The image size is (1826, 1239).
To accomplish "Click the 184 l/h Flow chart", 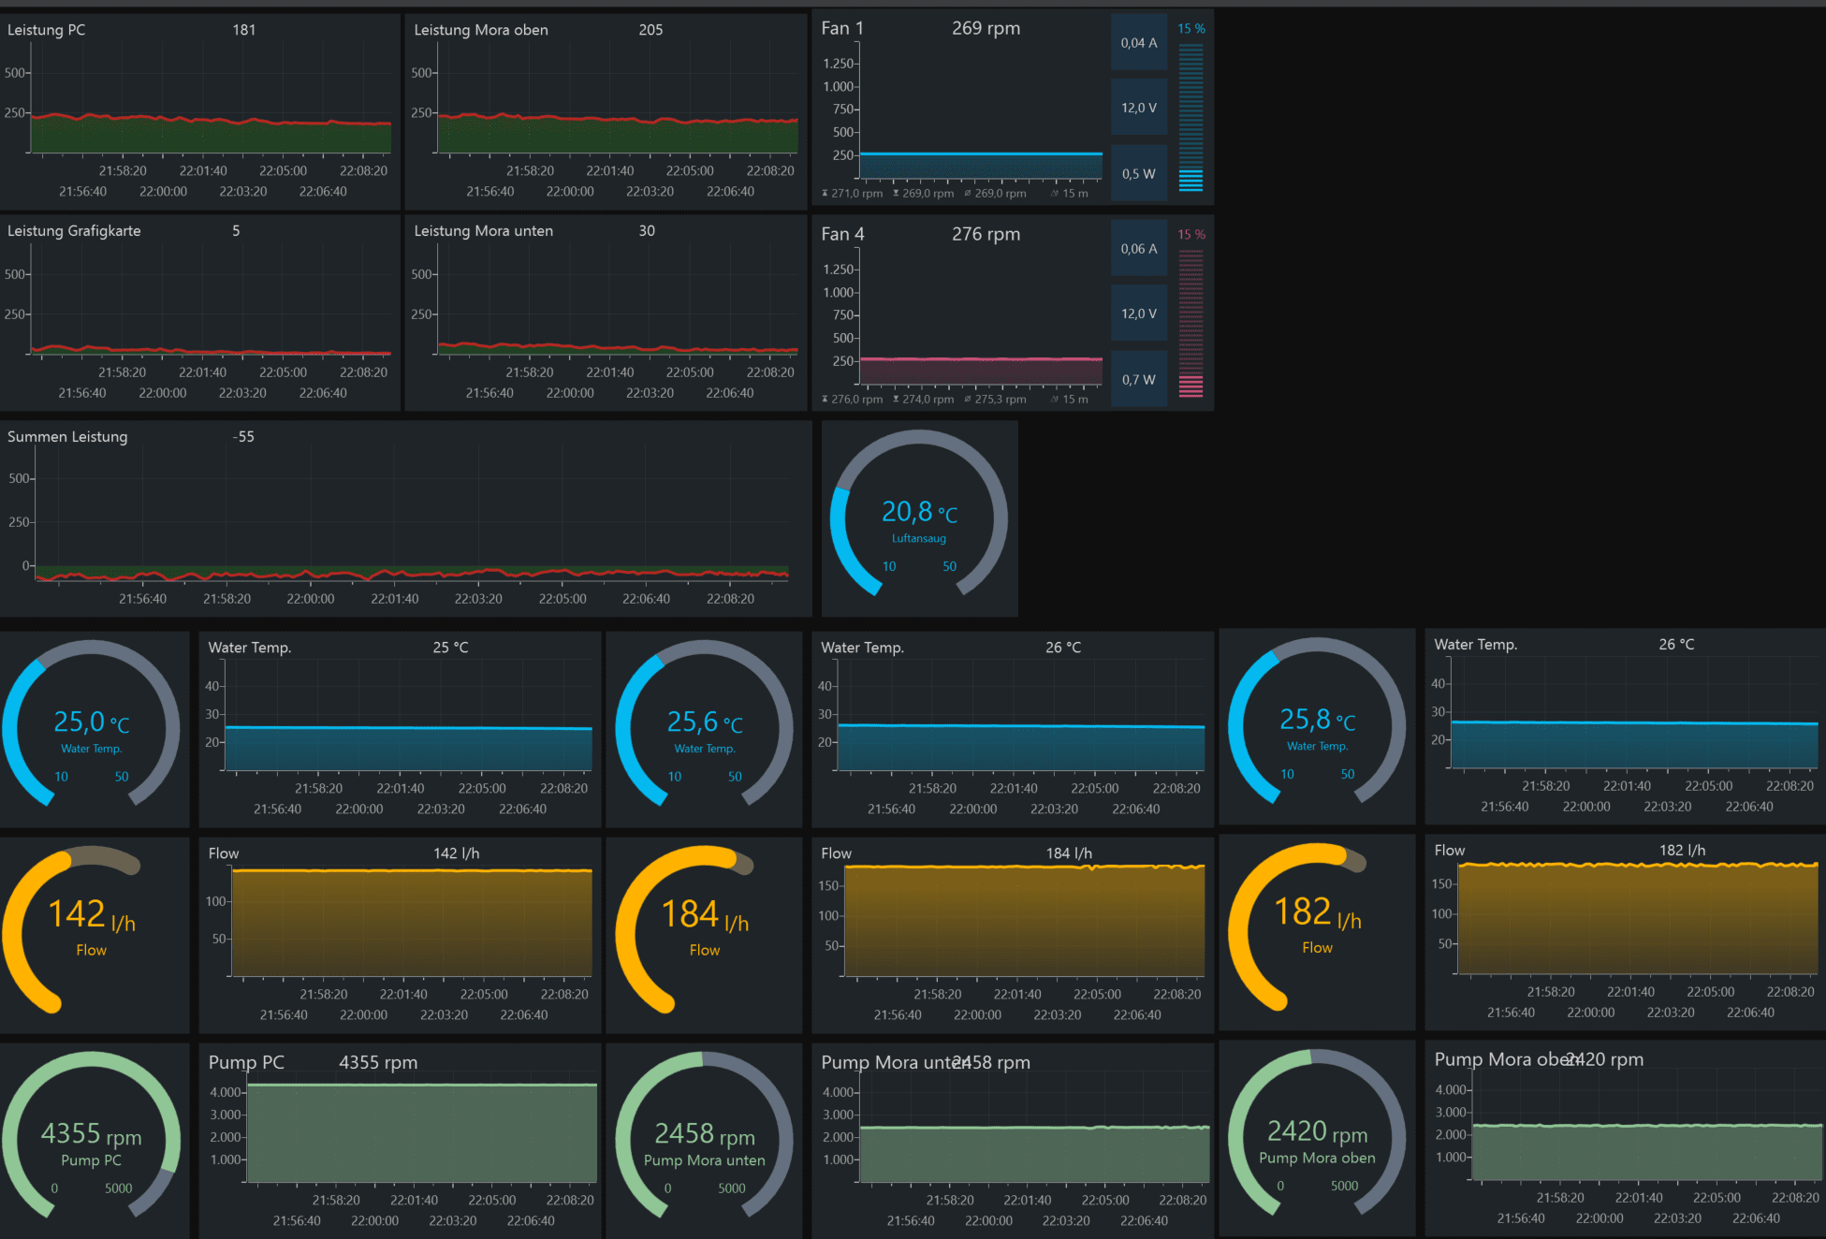I will pyautogui.click(x=1025, y=922).
